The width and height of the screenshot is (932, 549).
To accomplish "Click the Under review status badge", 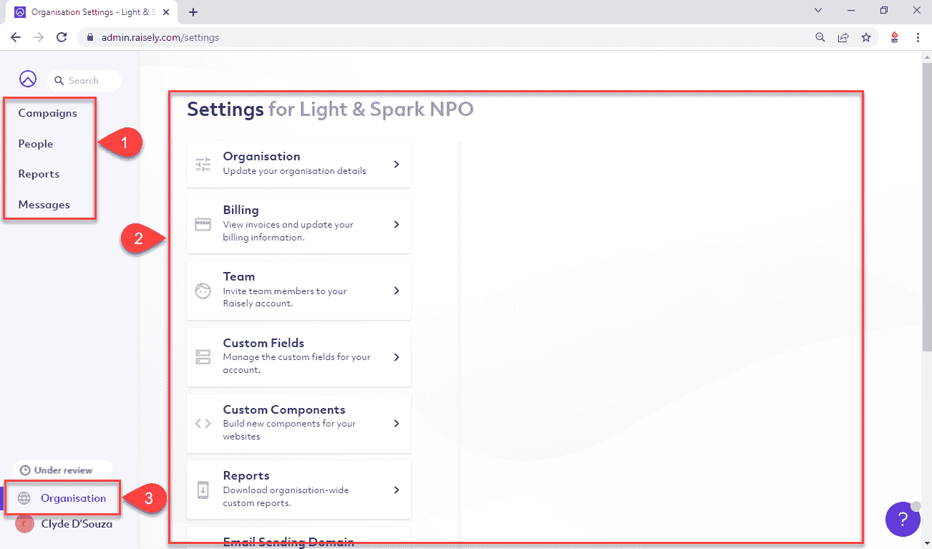I will point(63,470).
